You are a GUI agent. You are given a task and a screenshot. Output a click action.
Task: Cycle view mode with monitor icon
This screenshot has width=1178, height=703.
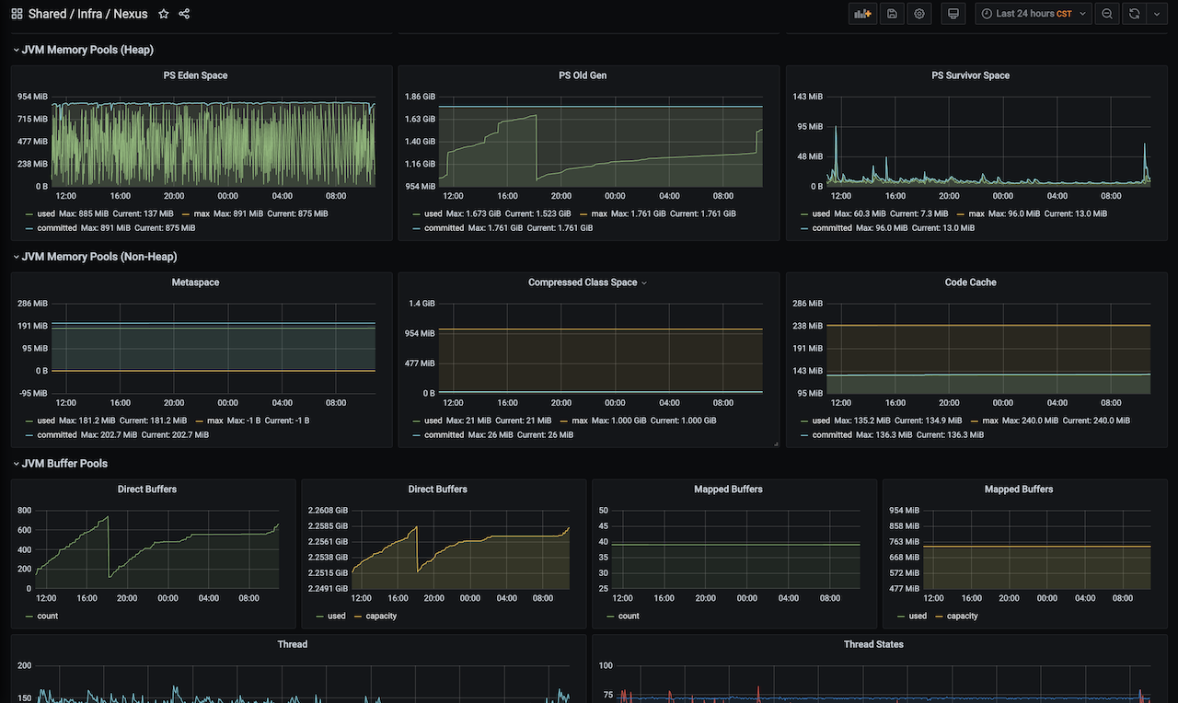click(x=953, y=14)
